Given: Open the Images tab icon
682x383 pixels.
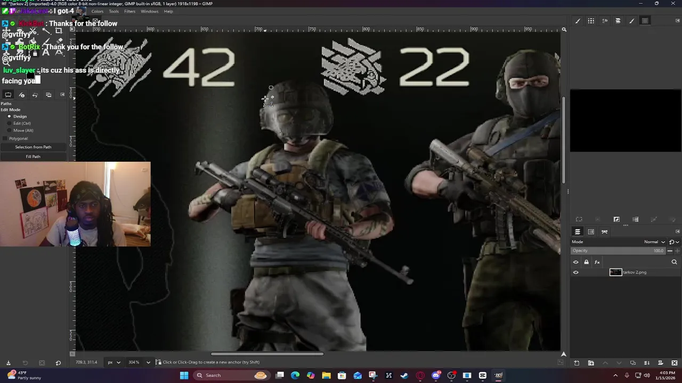Looking at the screenshot, I should (48, 95).
